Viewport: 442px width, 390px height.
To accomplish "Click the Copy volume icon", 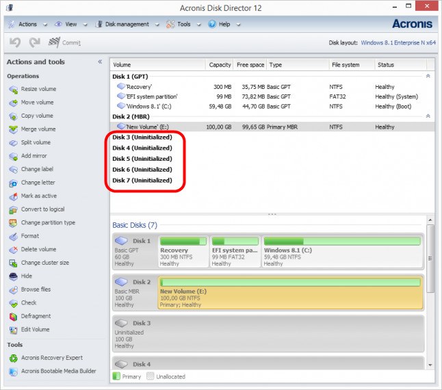I will click(x=13, y=116).
